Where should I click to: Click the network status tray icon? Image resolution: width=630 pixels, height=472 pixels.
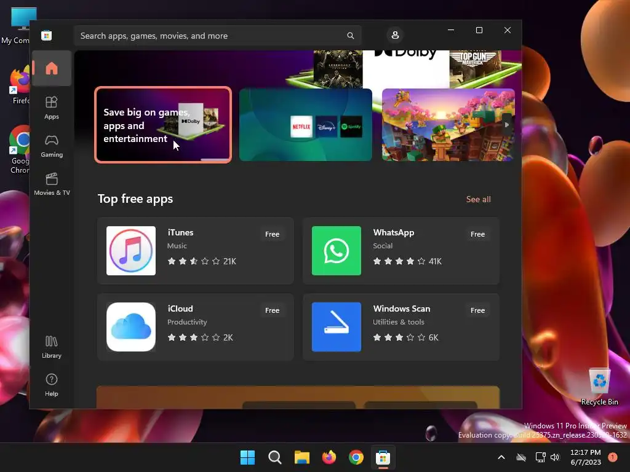(540, 457)
